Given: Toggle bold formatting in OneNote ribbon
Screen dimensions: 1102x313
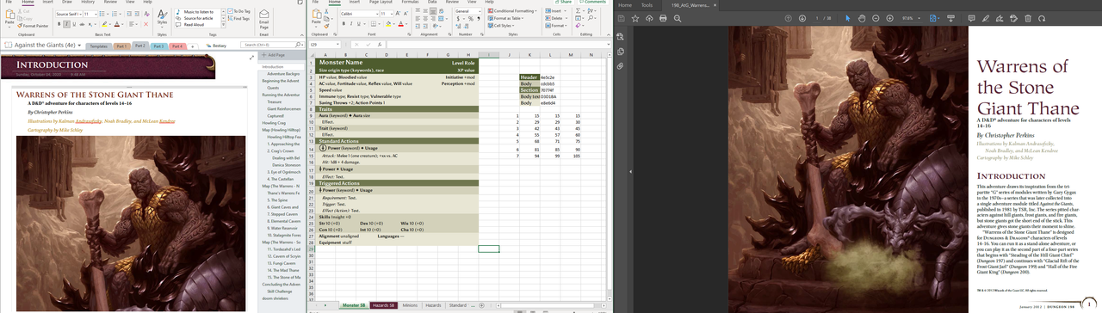Looking at the screenshot, I should click(59, 24).
